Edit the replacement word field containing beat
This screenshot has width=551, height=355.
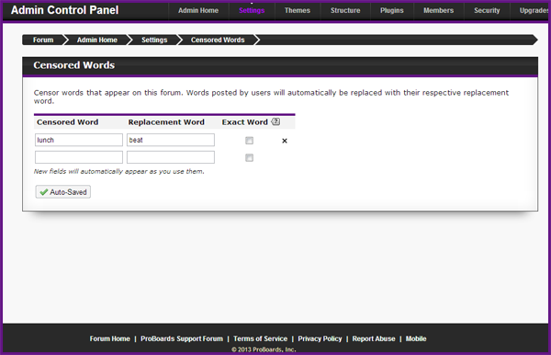(x=171, y=140)
